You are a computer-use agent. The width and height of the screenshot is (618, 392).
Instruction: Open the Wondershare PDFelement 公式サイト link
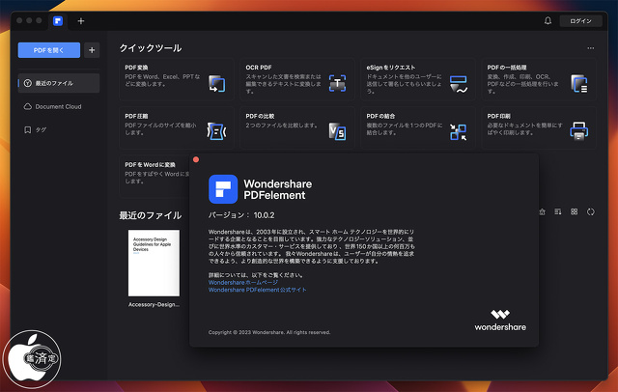coord(258,290)
